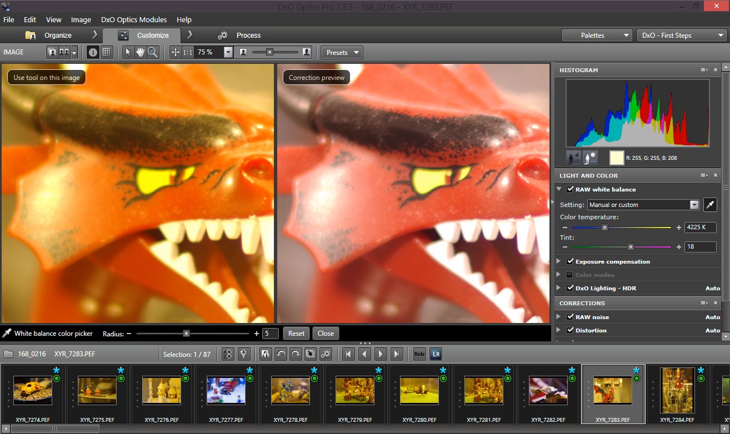Activate the zoom magnifier tool
Screen dimensions: 730x434
tap(152, 52)
